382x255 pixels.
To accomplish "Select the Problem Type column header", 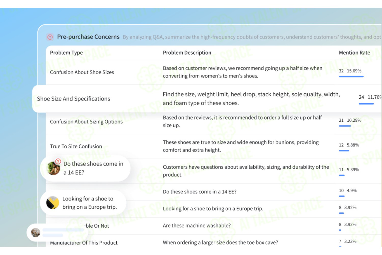I will [x=66, y=53].
